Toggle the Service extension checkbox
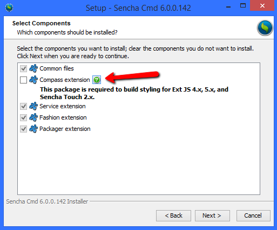This screenshot has width=277, height=230. [x=23, y=106]
